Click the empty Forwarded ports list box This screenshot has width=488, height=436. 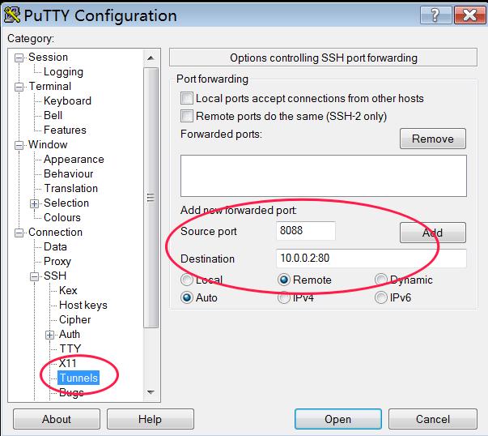324,176
